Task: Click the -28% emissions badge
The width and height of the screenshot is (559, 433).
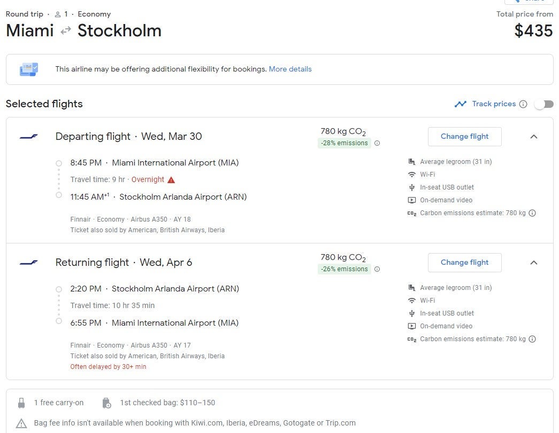Action: coord(344,143)
